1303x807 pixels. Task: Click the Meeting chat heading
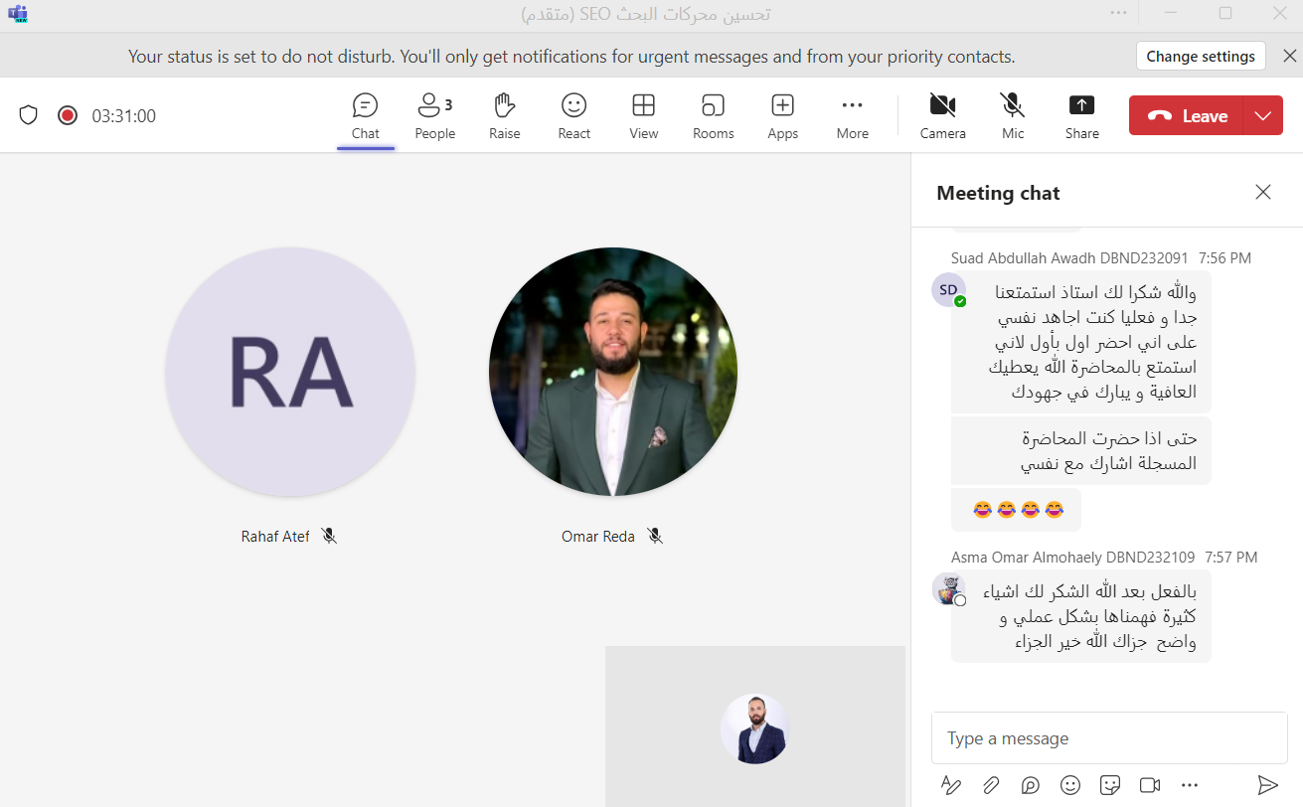click(998, 193)
